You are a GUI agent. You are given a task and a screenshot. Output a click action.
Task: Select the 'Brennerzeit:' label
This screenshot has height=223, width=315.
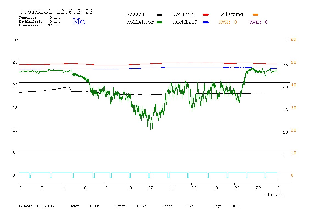(x=30, y=25)
